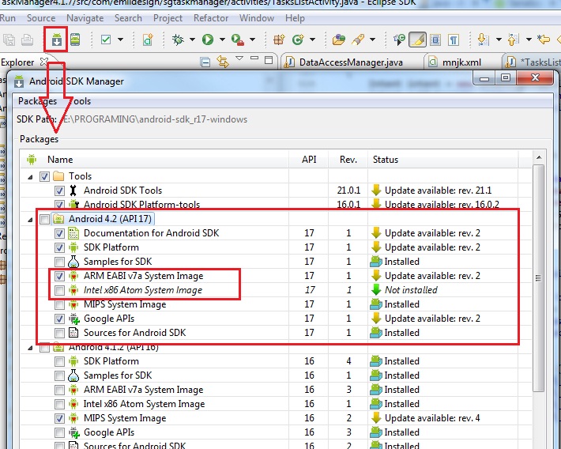The height and width of the screenshot is (449, 561).
Task: Minimize the Android SDK Manager window
Action: click(484, 77)
